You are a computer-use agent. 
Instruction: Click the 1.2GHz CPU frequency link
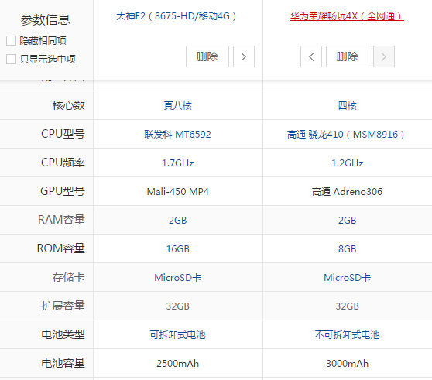347,163
